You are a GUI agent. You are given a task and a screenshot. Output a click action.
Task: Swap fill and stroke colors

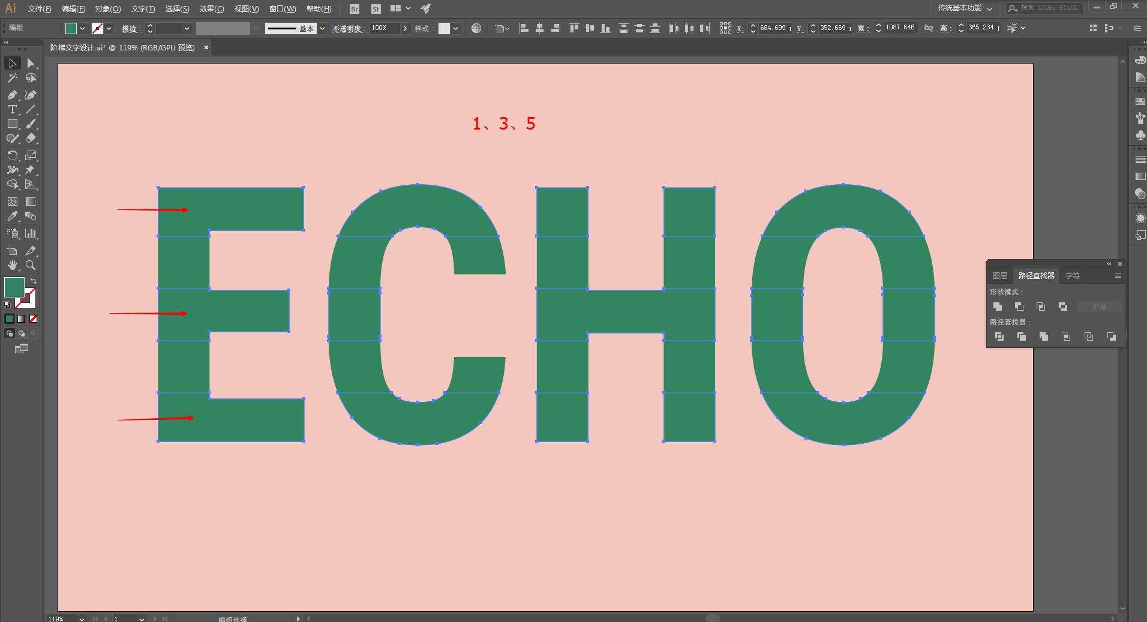(x=34, y=281)
